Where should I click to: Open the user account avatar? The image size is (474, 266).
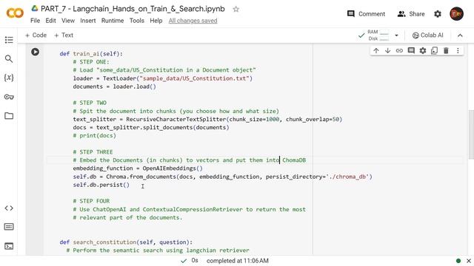456,14
